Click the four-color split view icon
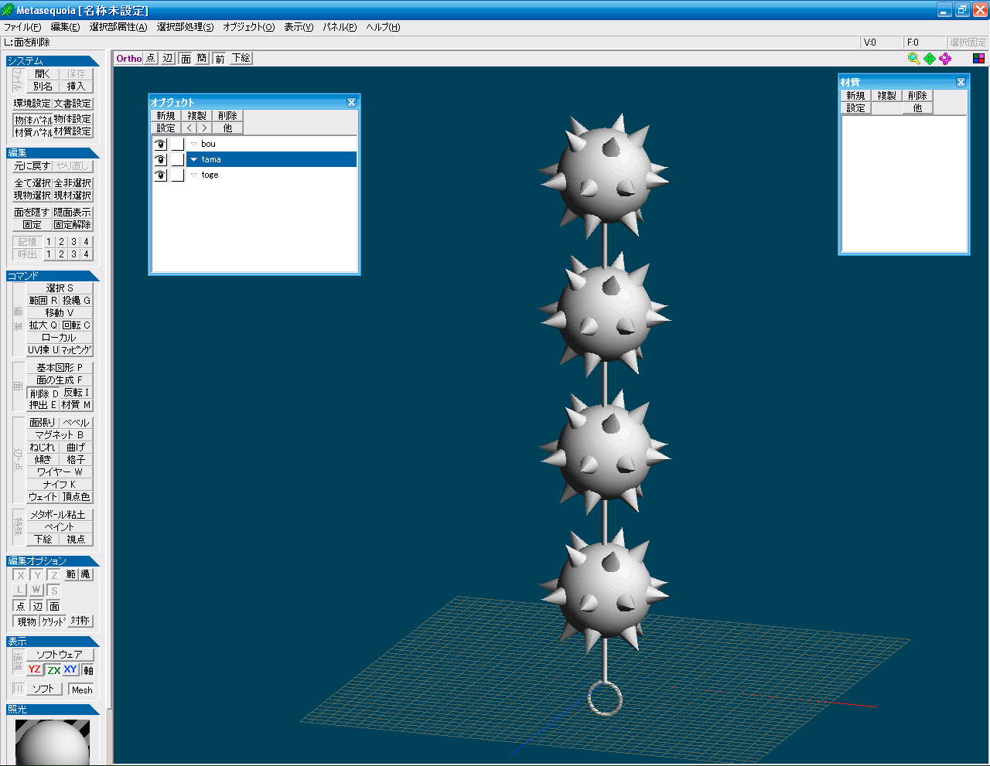 [x=978, y=59]
